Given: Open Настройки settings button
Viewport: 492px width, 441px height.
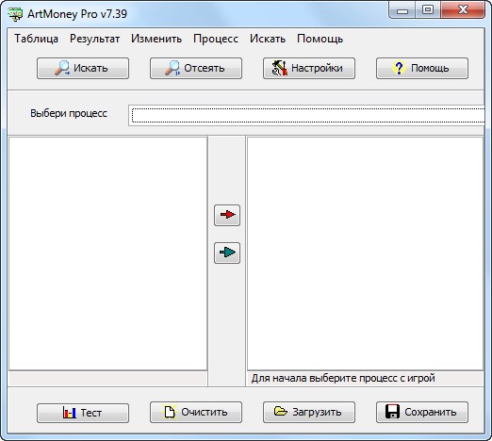Looking at the screenshot, I should 309,68.
